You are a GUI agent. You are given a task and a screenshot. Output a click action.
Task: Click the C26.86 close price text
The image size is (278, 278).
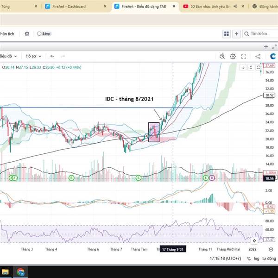pos(48,67)
